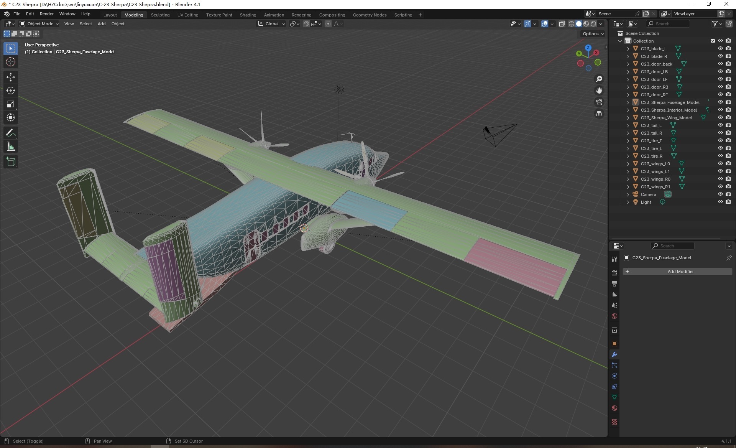
Task: Select the Move tool in toolbar
Action: coord(10,77)
